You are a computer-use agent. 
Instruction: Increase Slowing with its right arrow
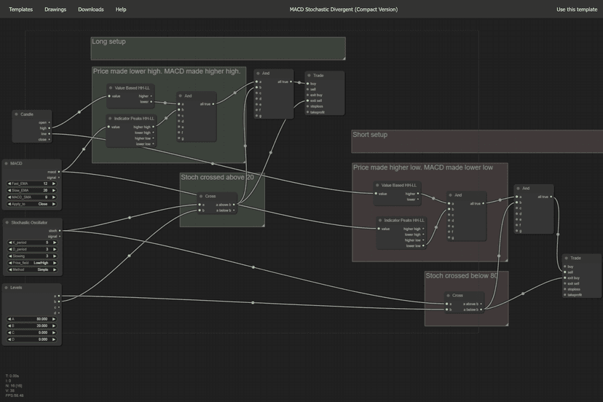(55, 256)
